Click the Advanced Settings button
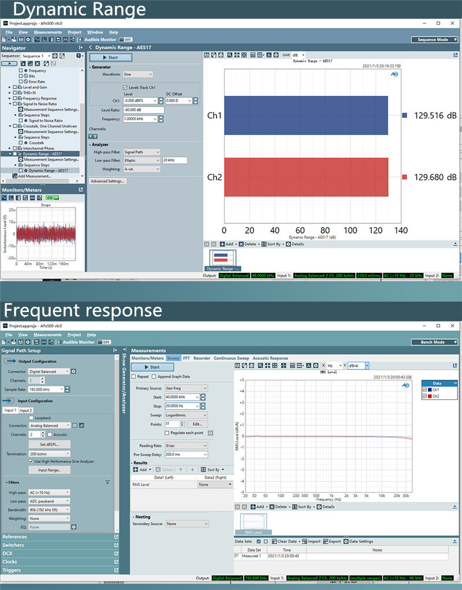This screenshot has width=462, height=590. [x=108, y=181]
